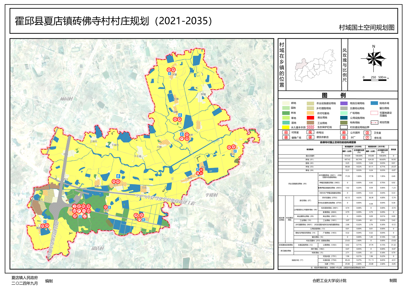This screenshot has height=288, width=408.
Task: Click the purple 物流仓储用地 swatch
Action: tap(344, 103)
